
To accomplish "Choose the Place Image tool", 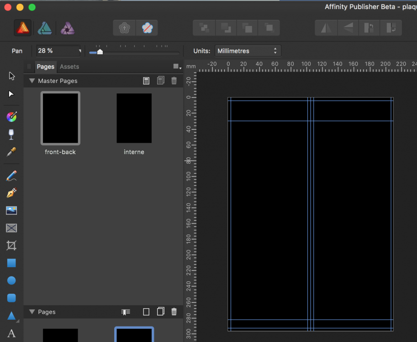I will 11,210.
